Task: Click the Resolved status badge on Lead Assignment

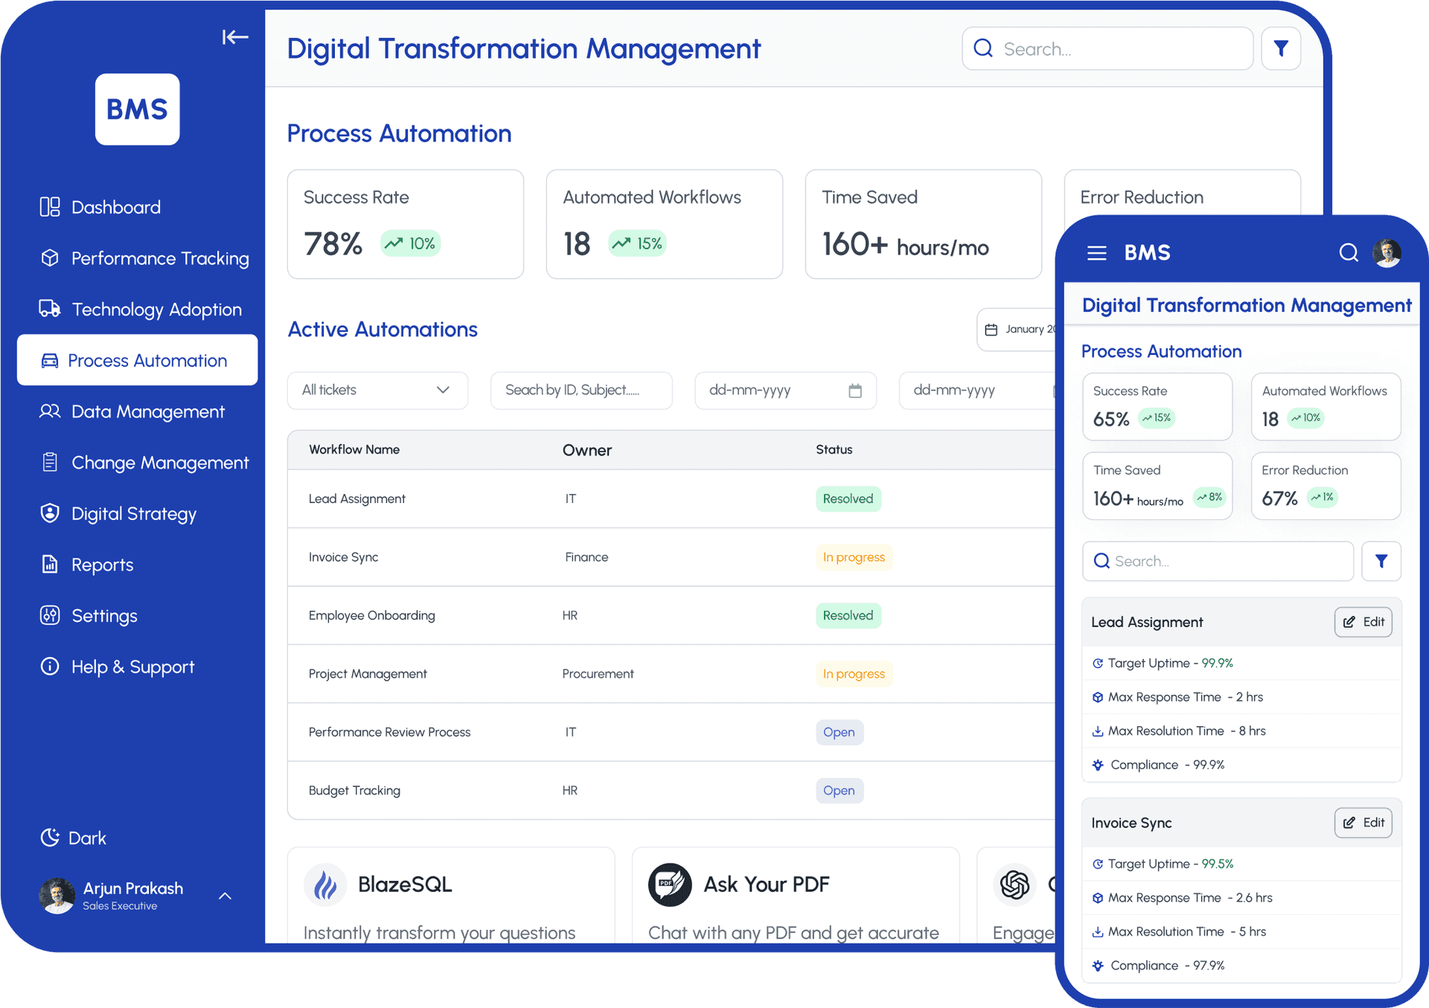Action: point(848,499)
